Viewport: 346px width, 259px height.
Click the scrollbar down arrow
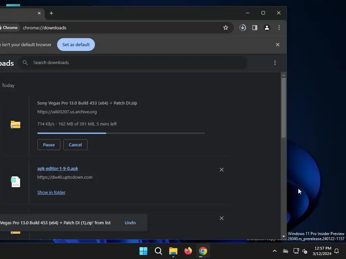(x=283, y=236)
